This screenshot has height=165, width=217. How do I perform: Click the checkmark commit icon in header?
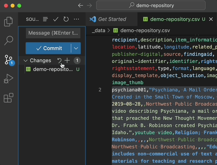(56, 19)
